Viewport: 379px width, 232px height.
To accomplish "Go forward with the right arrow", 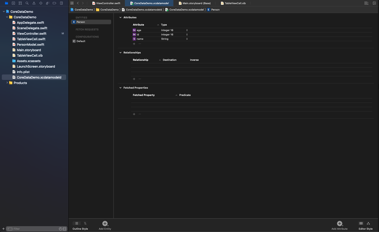I will 83,3.
